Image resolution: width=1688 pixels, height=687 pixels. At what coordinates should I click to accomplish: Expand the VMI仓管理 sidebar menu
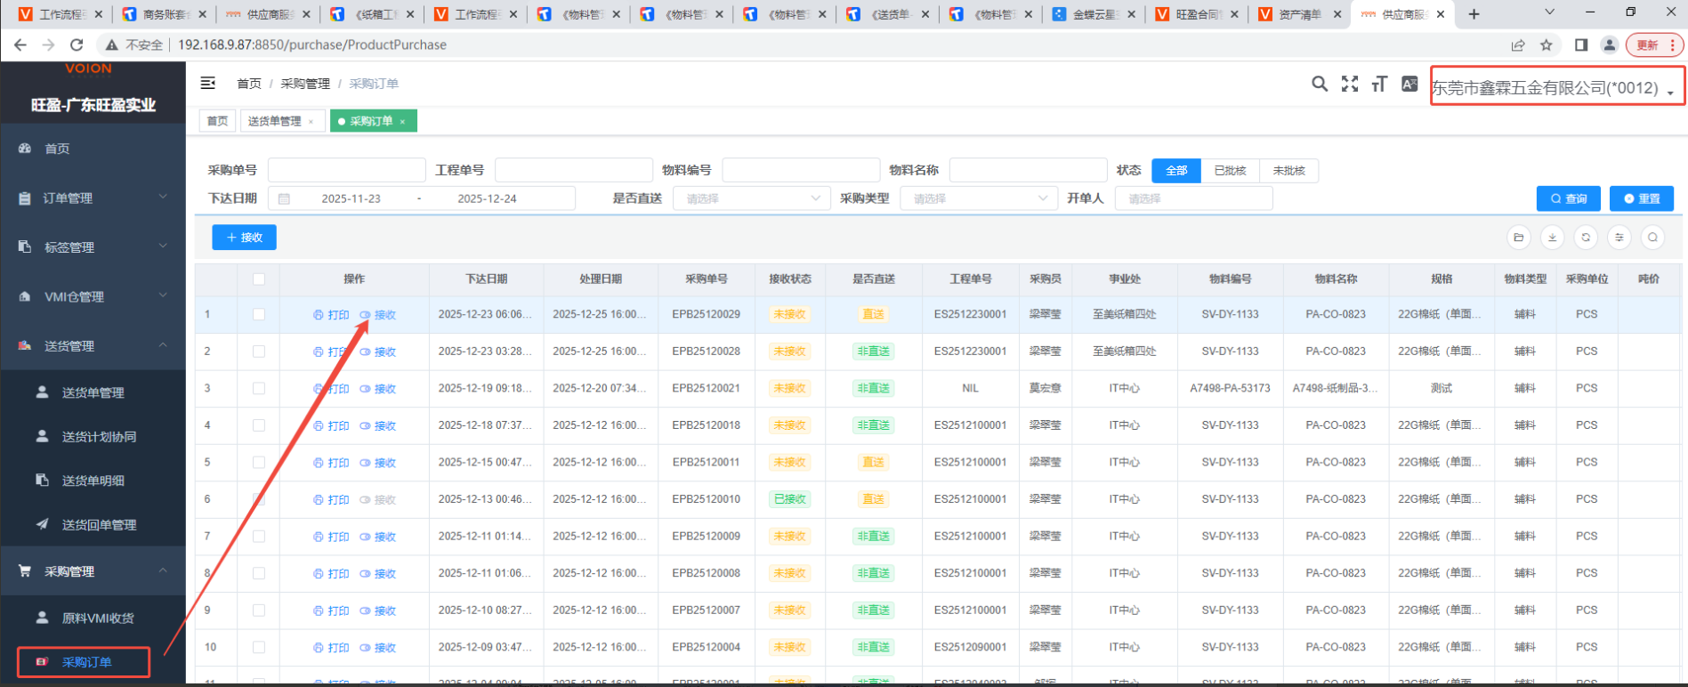(x=93, y=296)
